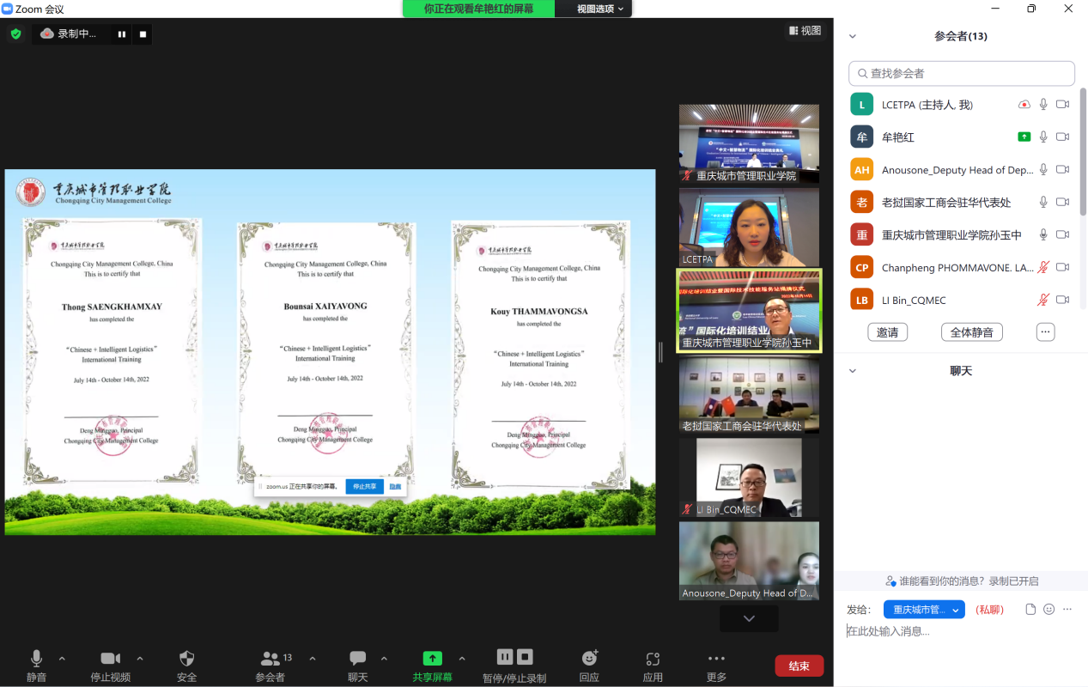Screen dimensions: 1088x687
Task: Open the Chat icon in toolbar
Action: pyautogui.click(x=357, y=659)
